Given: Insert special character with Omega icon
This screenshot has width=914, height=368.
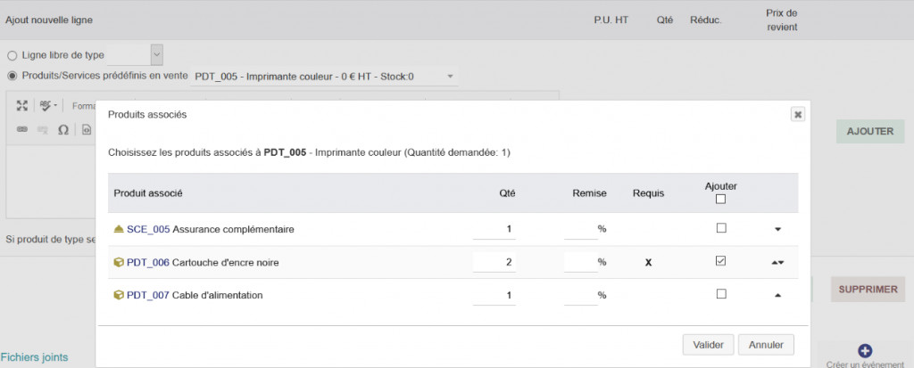Looking at the screenshot, I should tap(63, 129).
